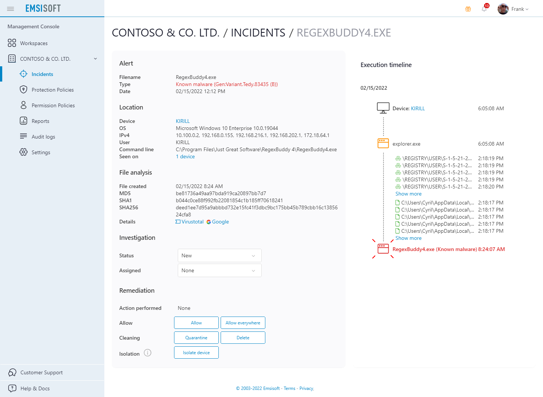Click the Isolate device button

(x=196, y=353)
